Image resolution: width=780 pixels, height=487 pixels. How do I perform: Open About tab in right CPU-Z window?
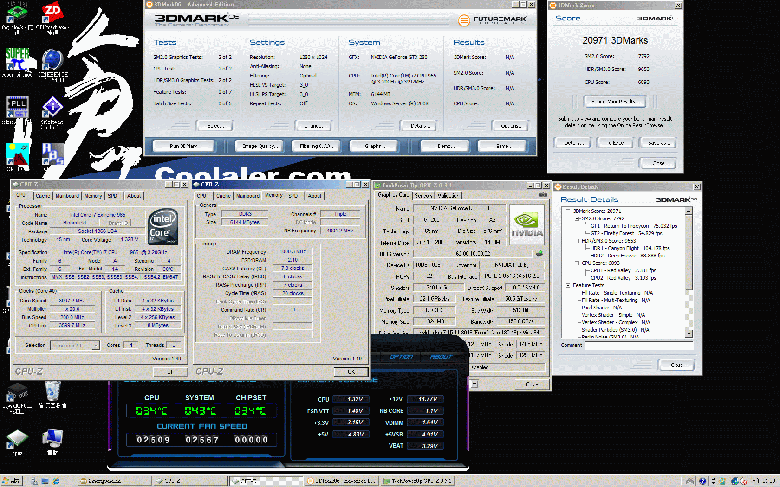[x=314, y=196]
